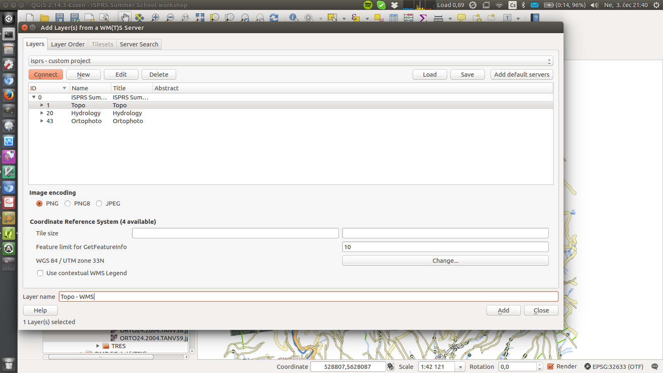
Task: Expand the Hydrology layer node 20
Action: [x=42, y=113]
